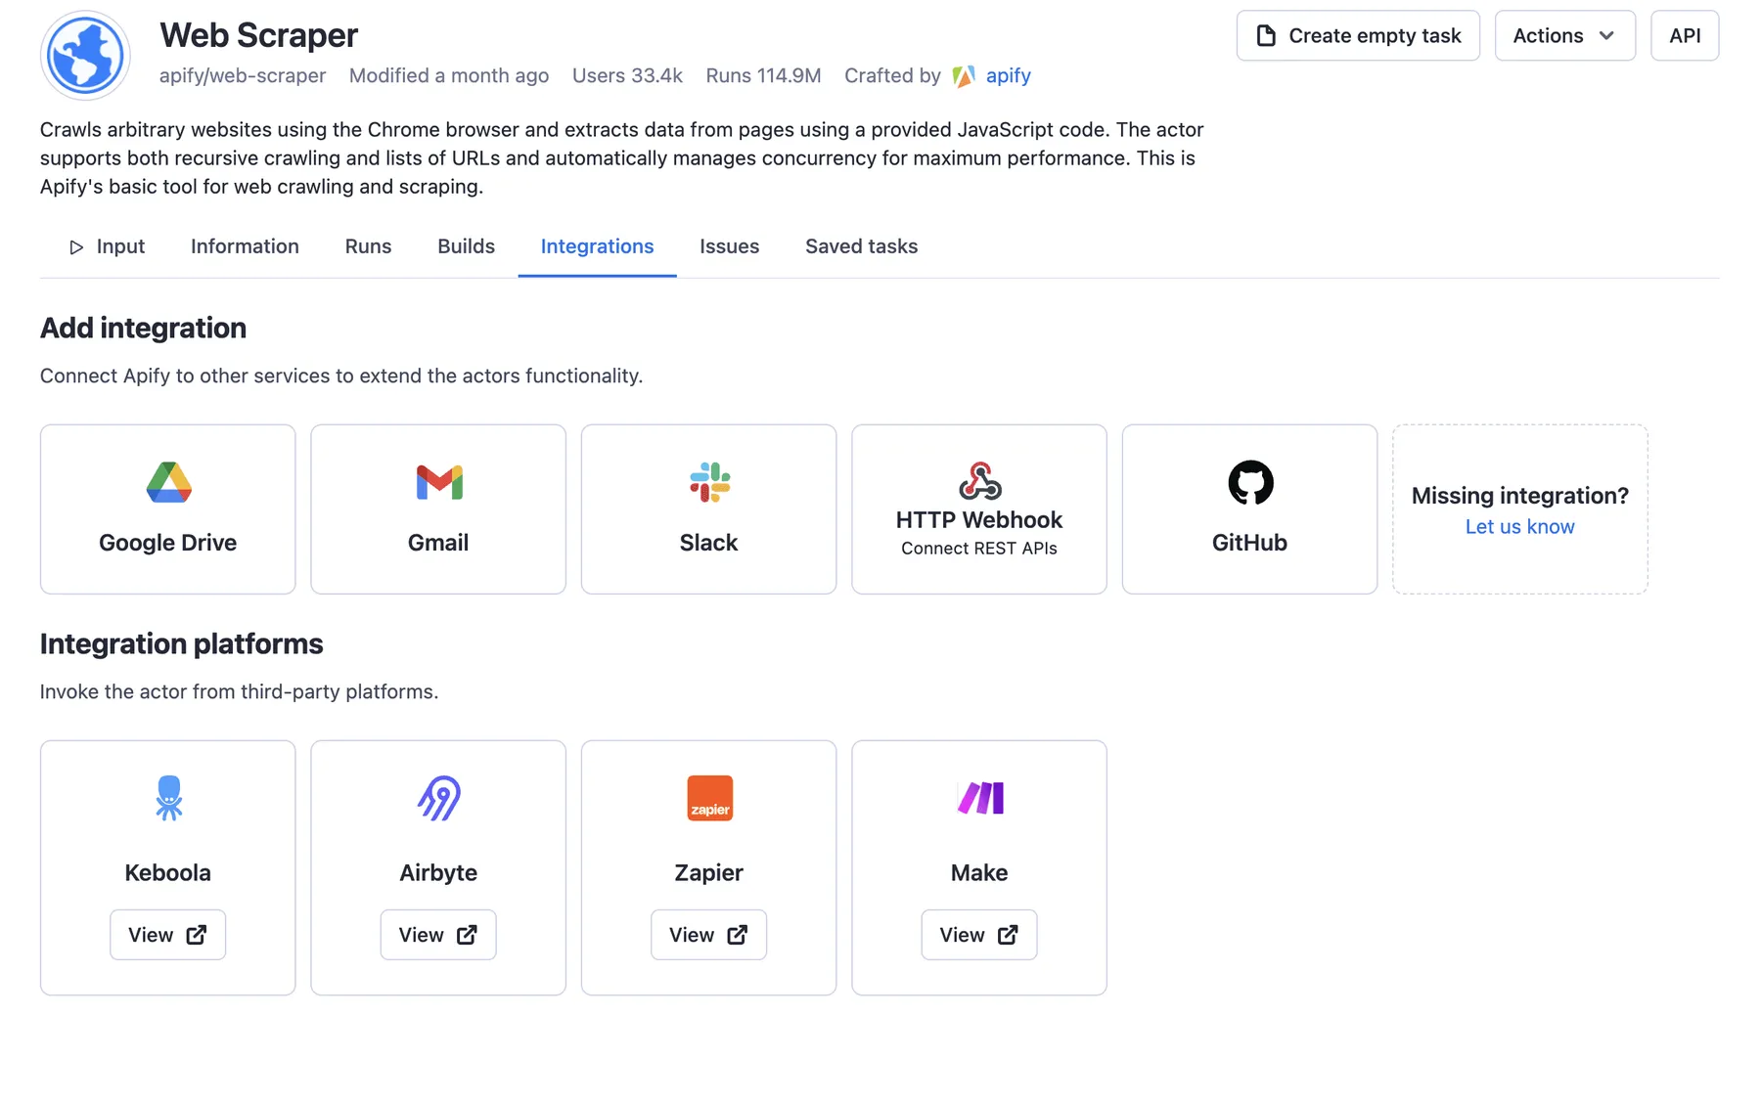Switch to the Information tab
Viewport: 1761px width, 1104px height.
point(245,246)
